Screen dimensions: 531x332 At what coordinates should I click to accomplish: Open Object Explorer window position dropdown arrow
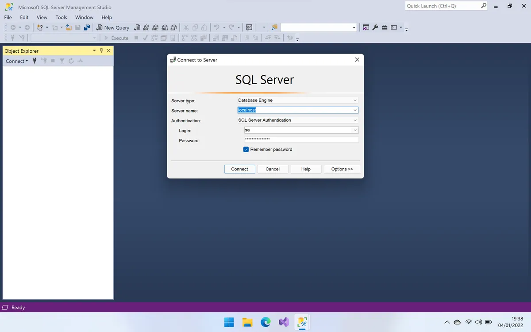point(94,51)
